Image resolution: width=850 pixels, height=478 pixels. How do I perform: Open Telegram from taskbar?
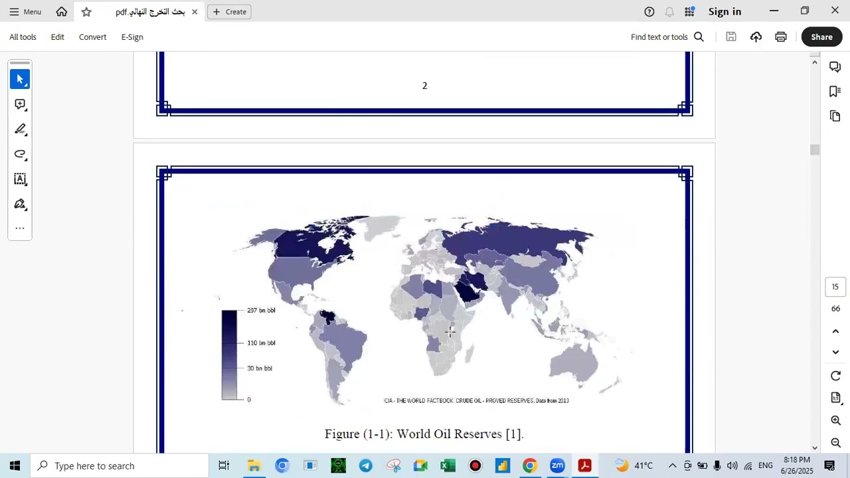[x=366, y=466]
